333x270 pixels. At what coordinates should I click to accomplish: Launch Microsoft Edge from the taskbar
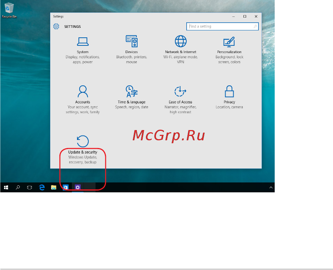click(x=42, y=188)
